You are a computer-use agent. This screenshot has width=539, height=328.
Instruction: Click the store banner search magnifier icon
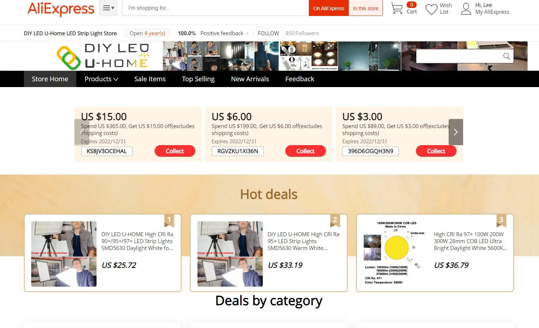coord(506,56)
